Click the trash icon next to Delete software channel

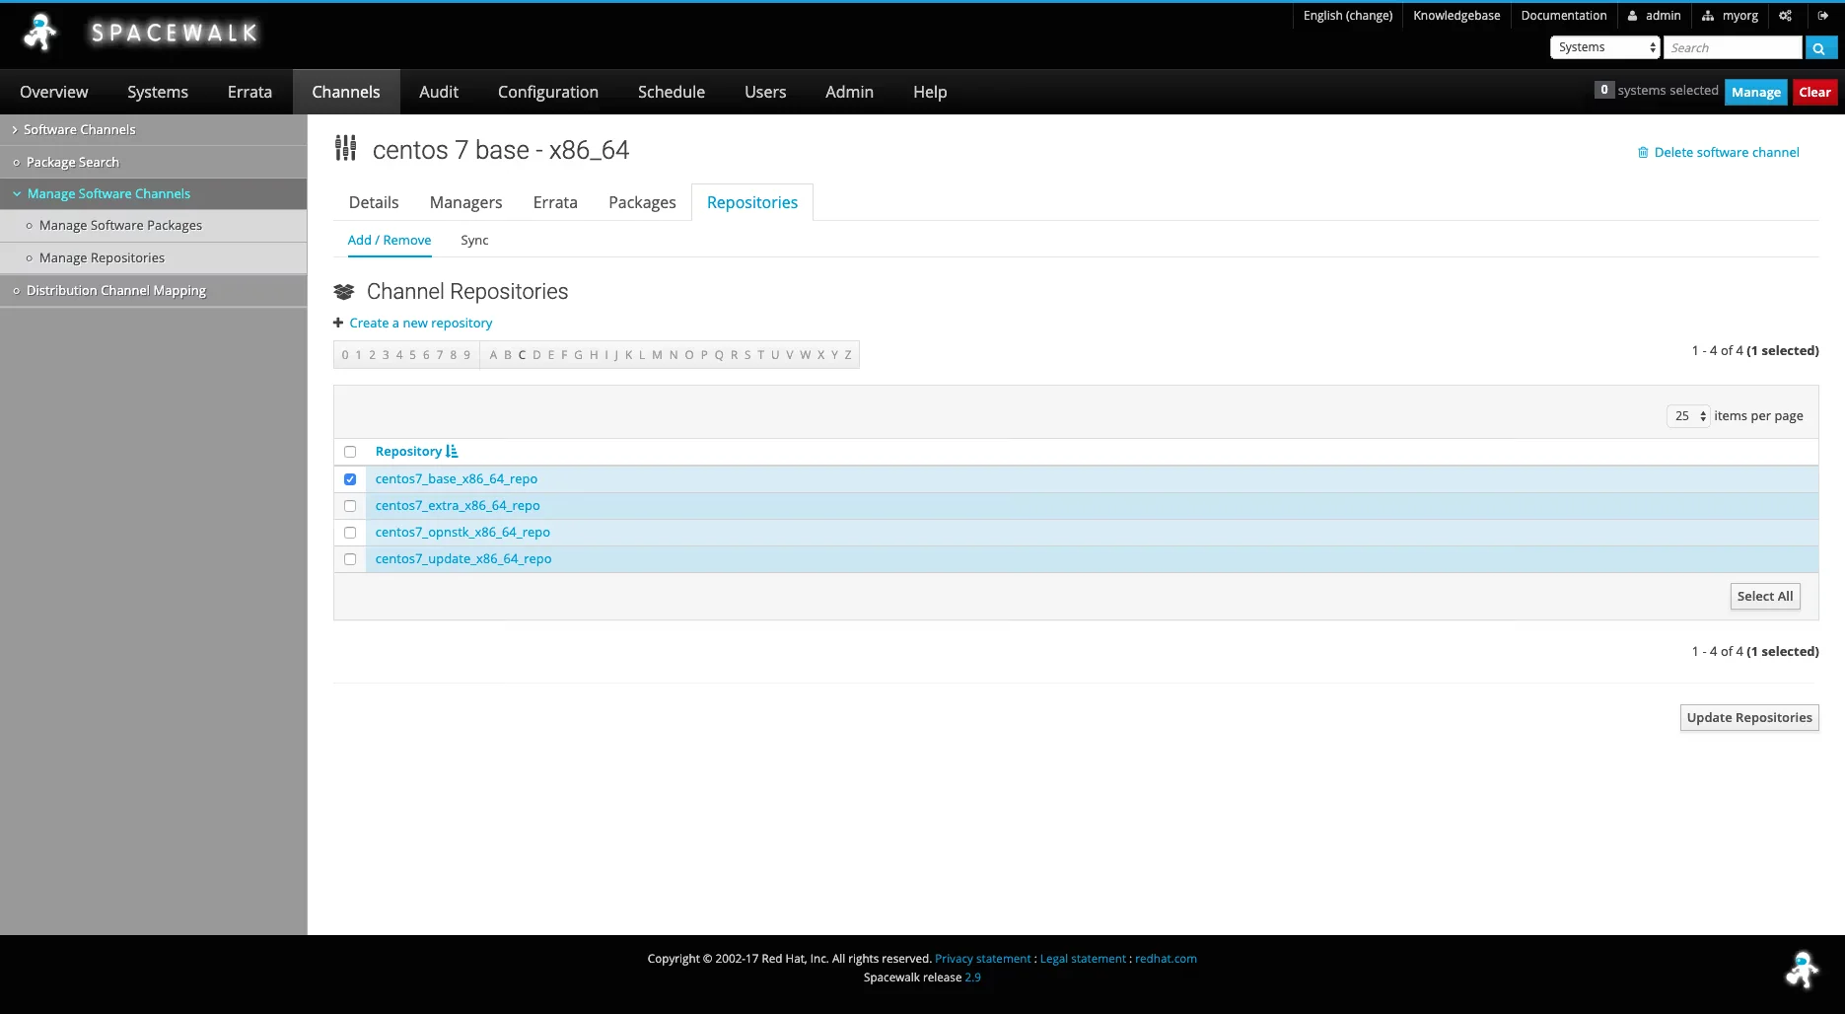point(1643,152)
